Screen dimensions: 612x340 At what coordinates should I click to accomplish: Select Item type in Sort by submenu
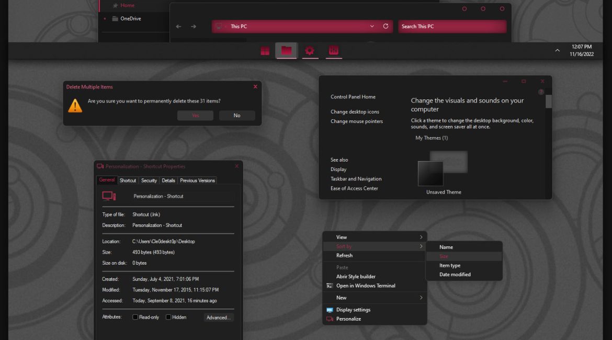pos(450,265)
